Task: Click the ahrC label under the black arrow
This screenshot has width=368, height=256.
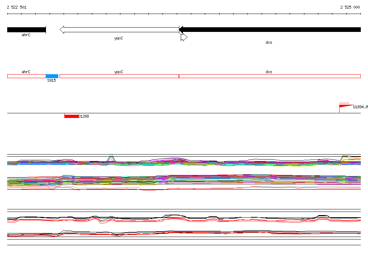Action: point(26,35)
